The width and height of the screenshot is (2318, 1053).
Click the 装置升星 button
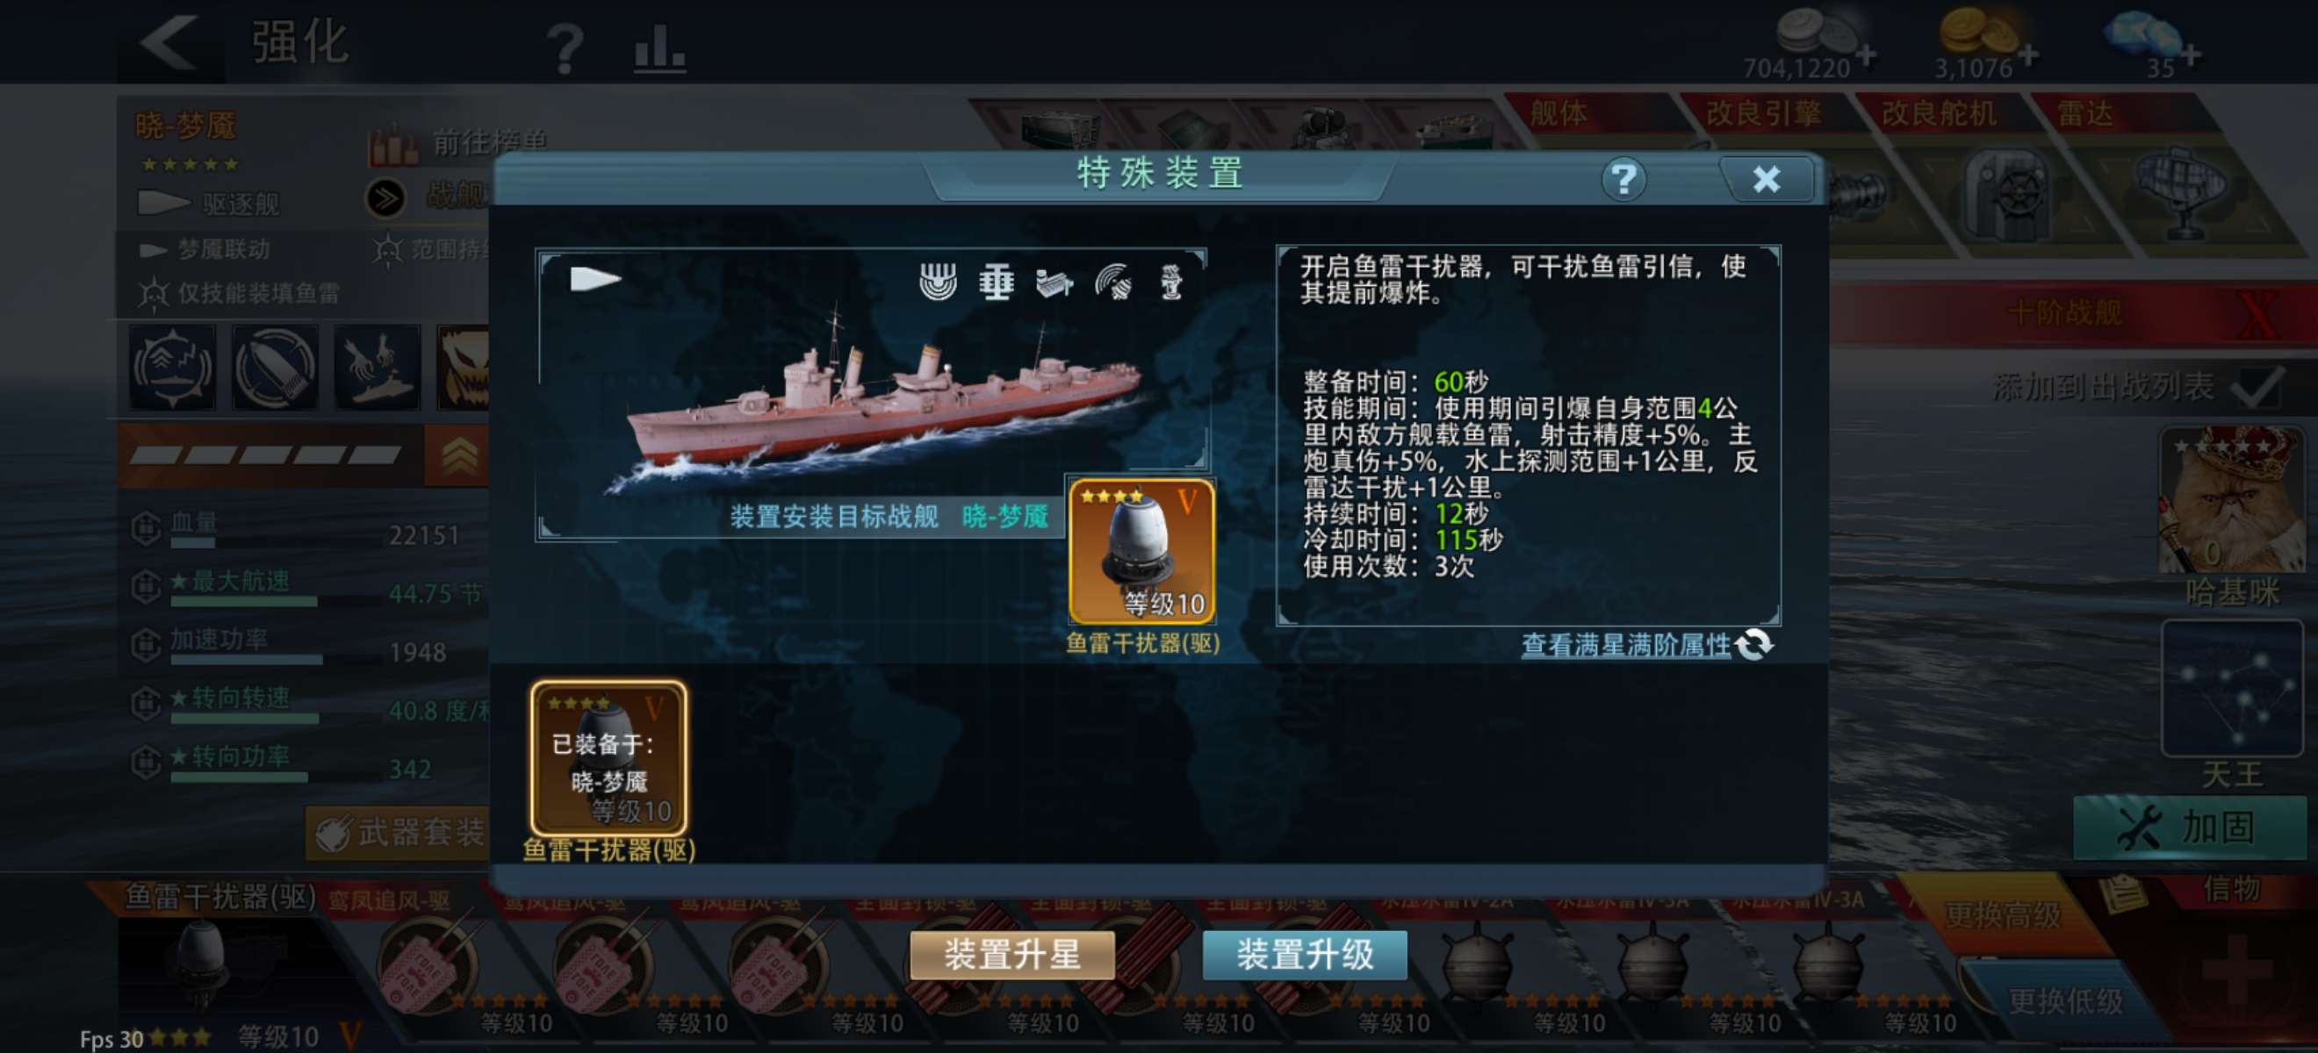tap(1012, 954)
